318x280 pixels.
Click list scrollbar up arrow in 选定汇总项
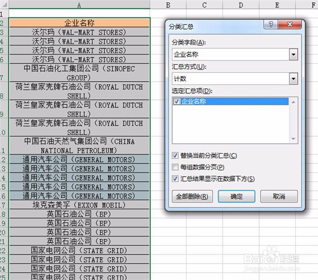click(293, 102)
